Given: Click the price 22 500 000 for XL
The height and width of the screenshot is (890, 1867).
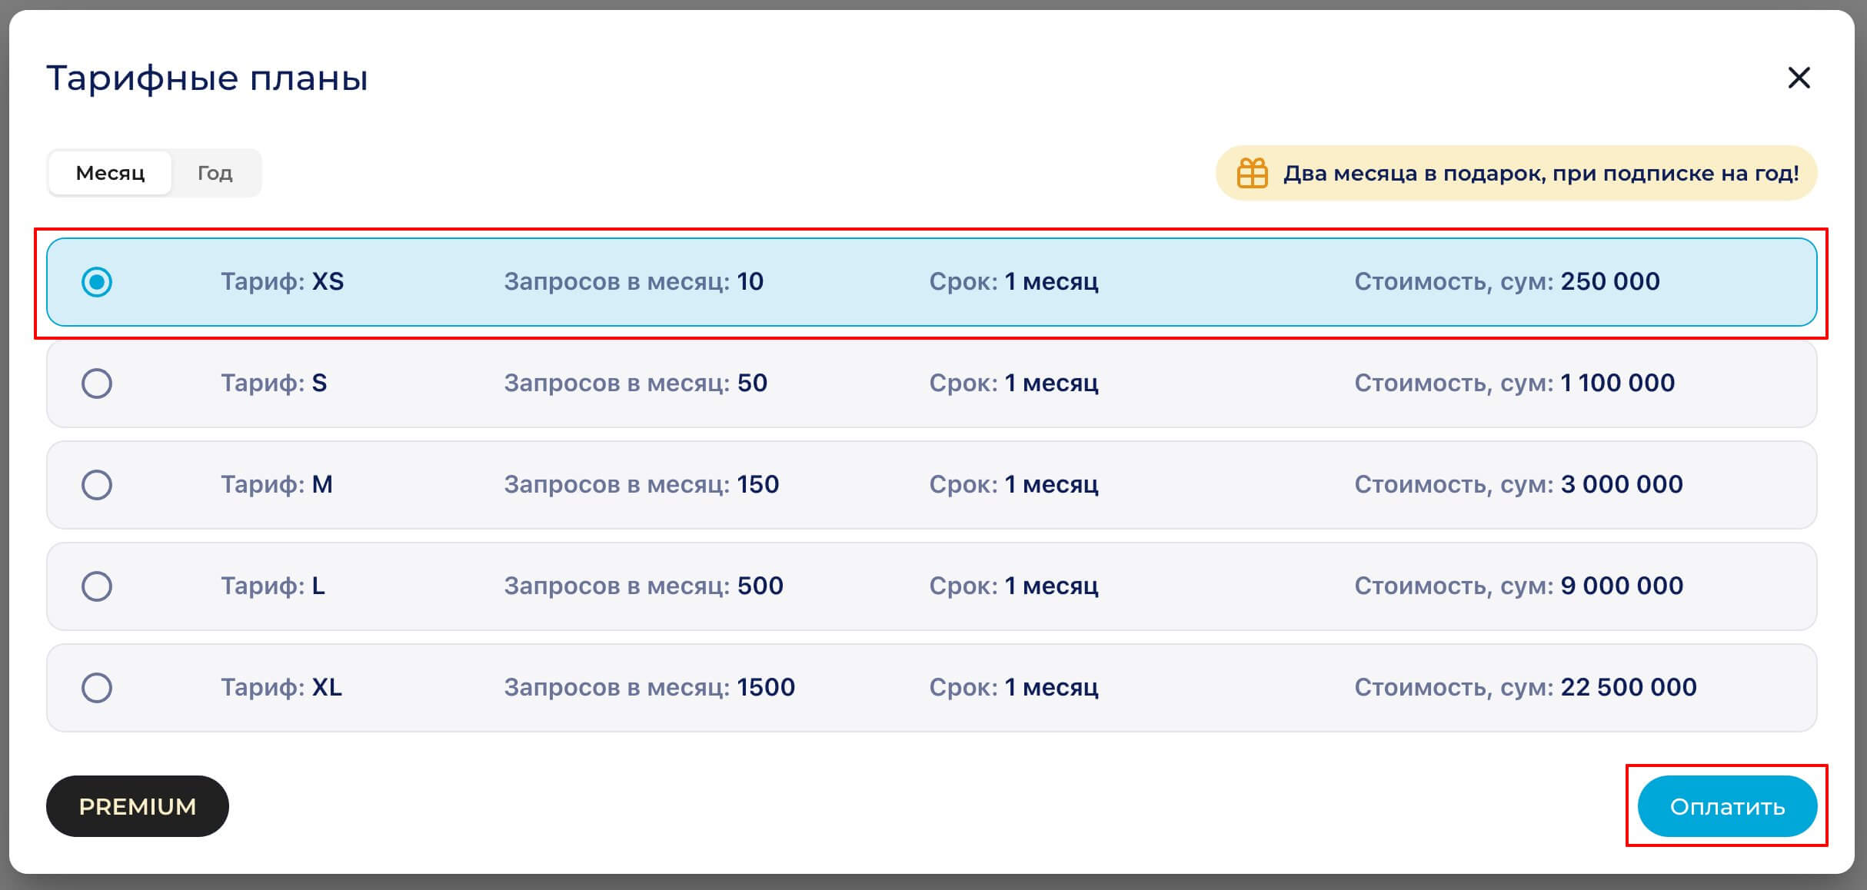Looking at the screenshot, I should point(1629,687).
